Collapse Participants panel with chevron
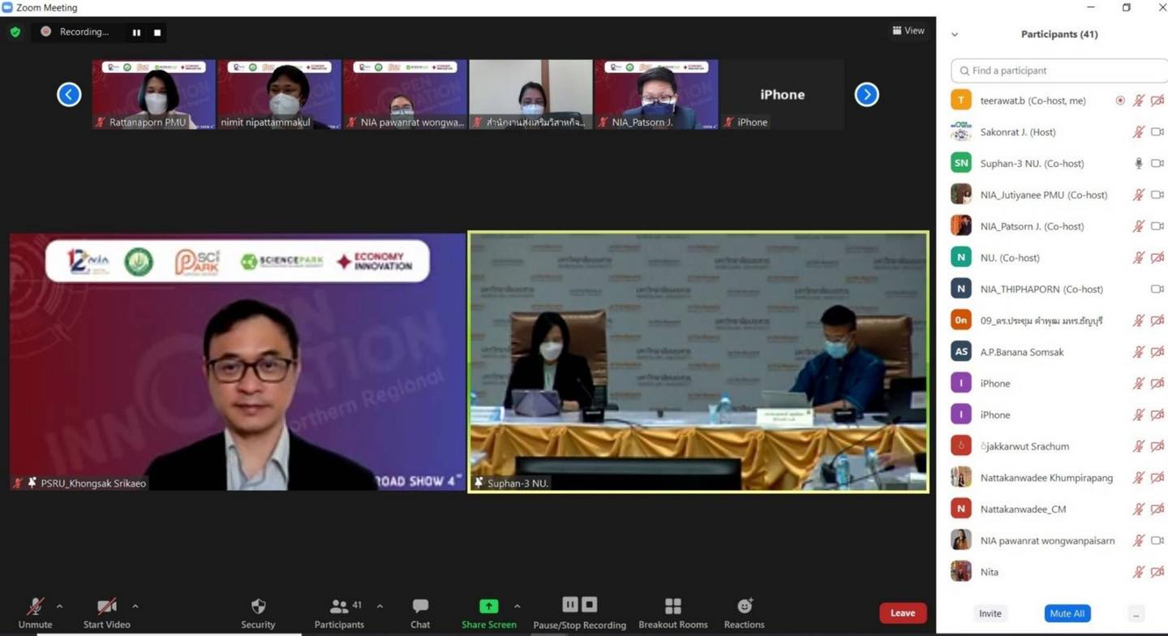 click(x=955, y=35)
